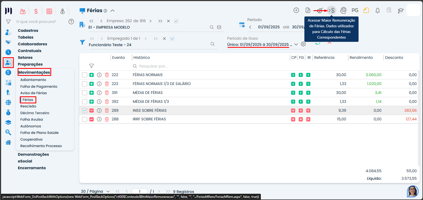Click the Maior Remuneração de Férias icon

point(331,11)
